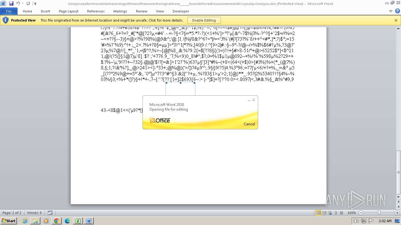Open Windows Media Player from taskbar
Image resolution: width=401 pixels, height=225 pixels.
[46, 221]
